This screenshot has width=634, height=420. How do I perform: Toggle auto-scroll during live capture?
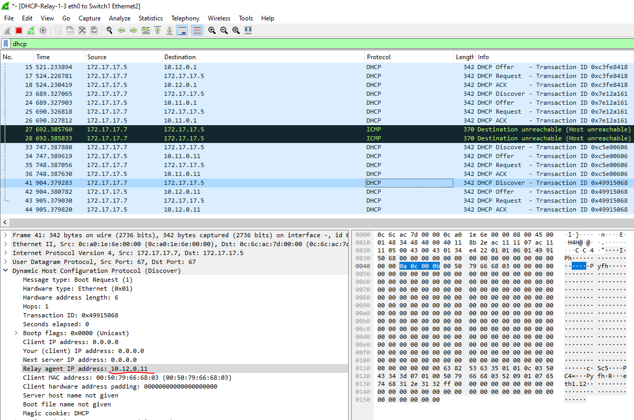(182, 31)
